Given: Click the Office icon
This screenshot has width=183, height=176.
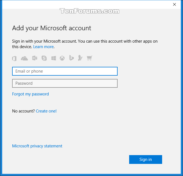Looking at the screenshot, I should pyautogui.click(x=14, y=58).
